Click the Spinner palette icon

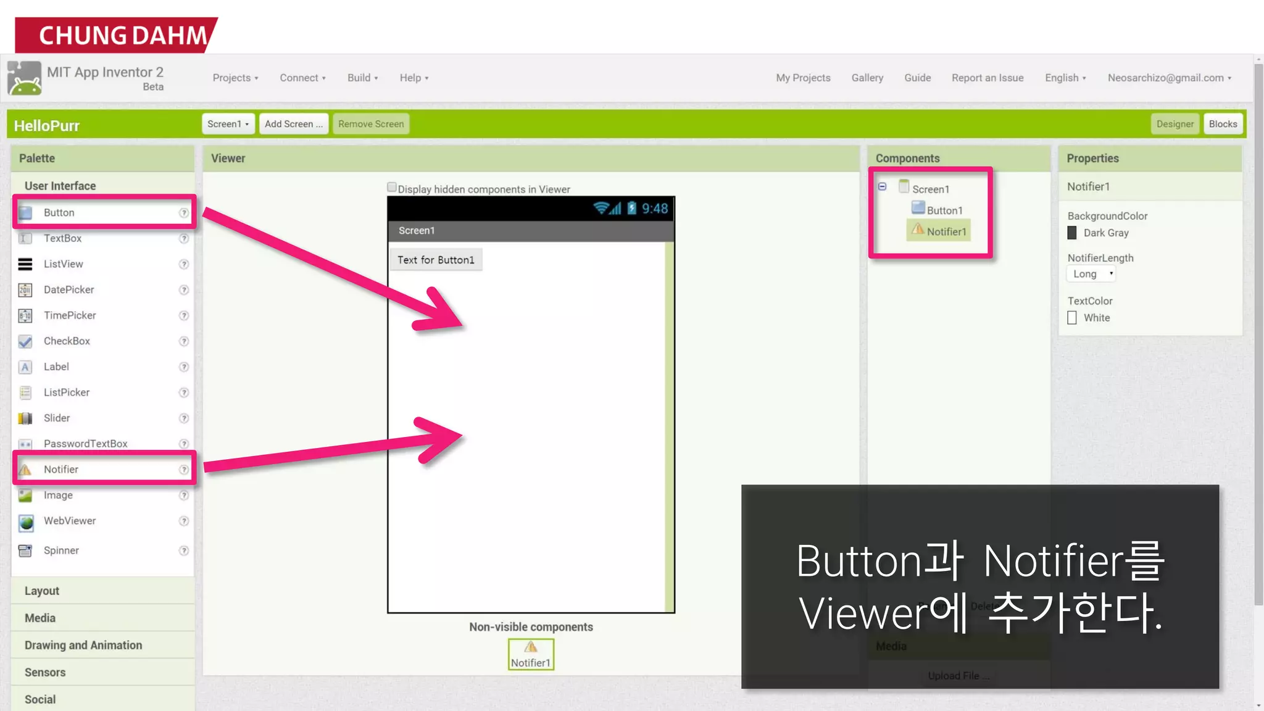25,551
